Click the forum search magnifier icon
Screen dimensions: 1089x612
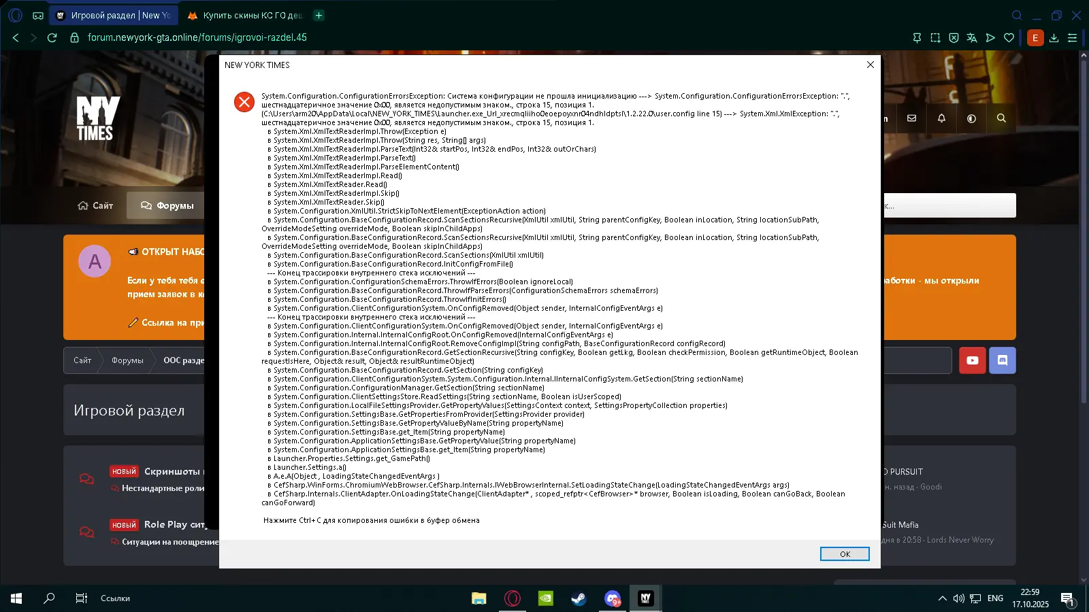1001,118
